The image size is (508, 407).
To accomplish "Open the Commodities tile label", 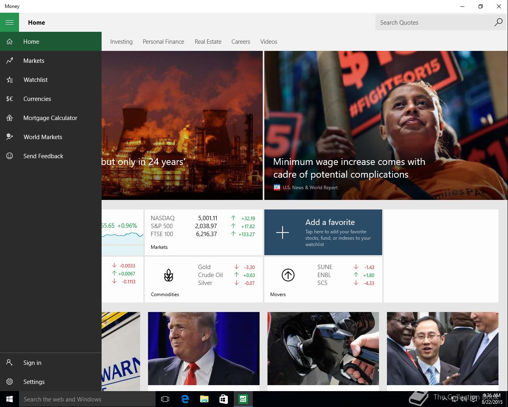I will tap(165, 294).
